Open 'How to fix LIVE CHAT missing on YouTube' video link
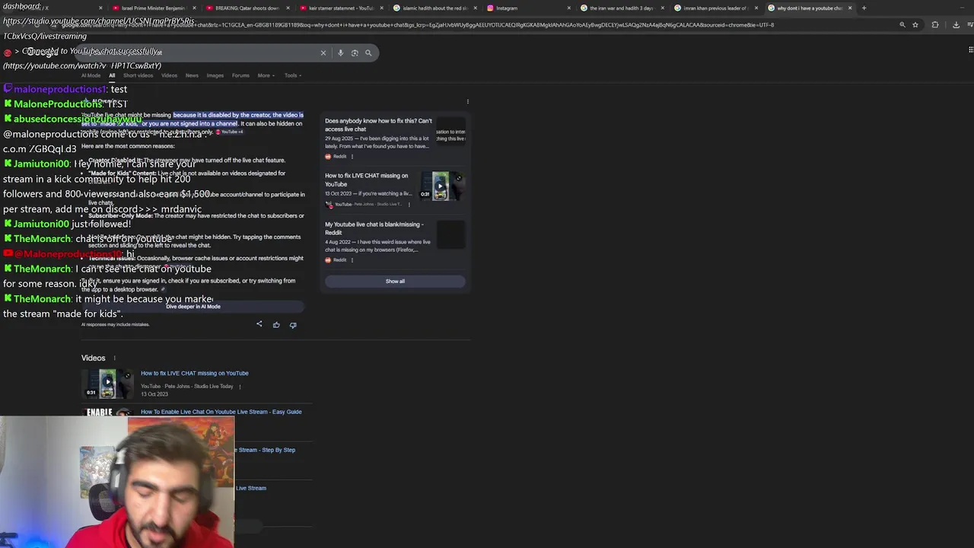 (x=194, y=373)
